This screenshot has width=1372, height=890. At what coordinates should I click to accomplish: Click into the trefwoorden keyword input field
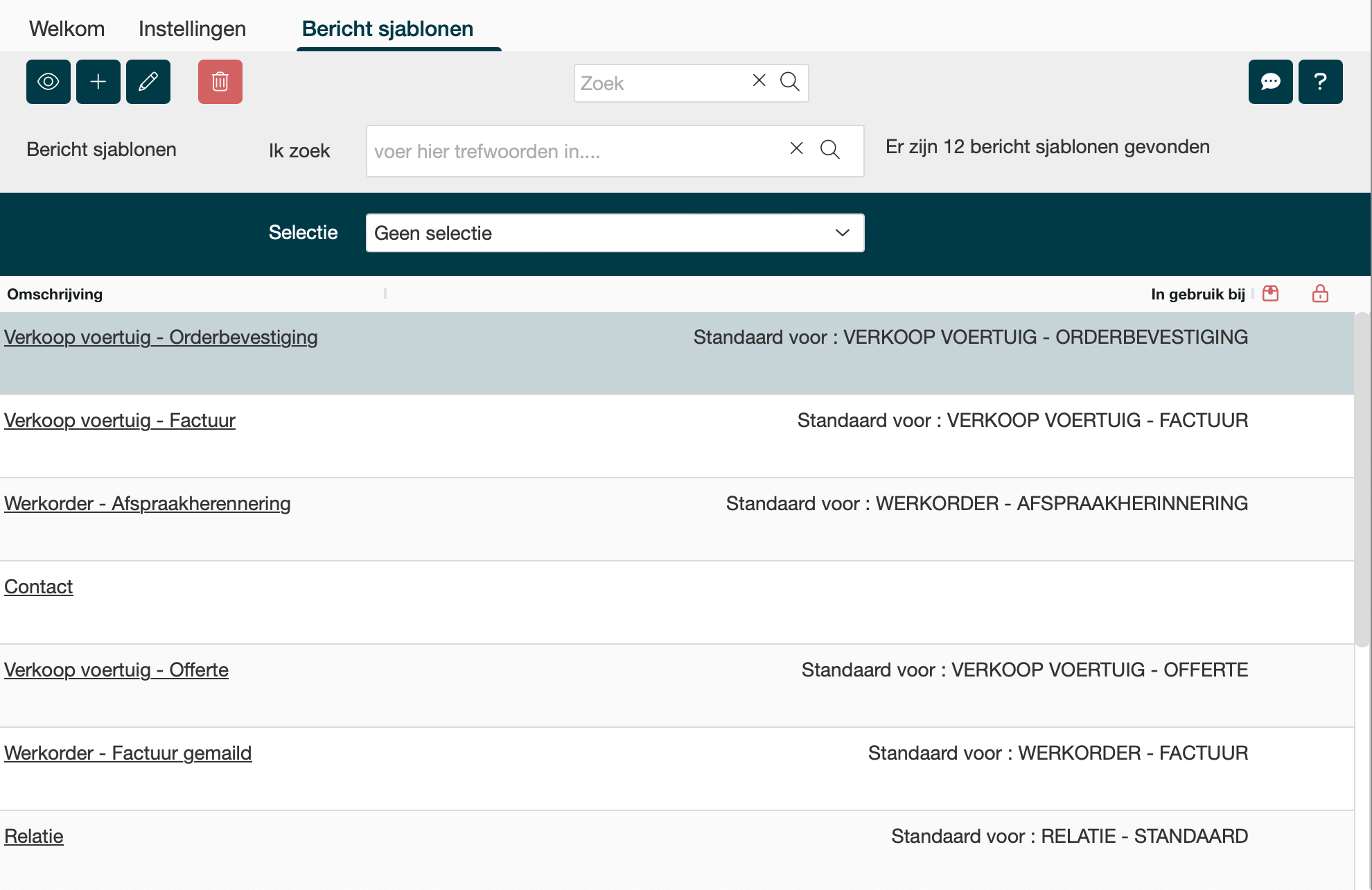pyautogui.click(x=575, y=151)
